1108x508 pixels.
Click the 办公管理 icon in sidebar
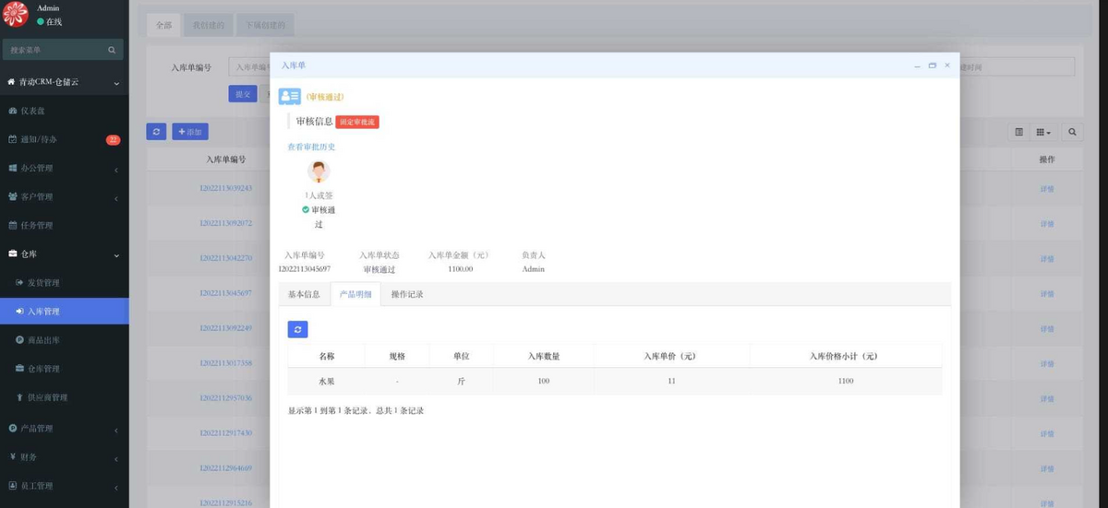coord(12,168)
